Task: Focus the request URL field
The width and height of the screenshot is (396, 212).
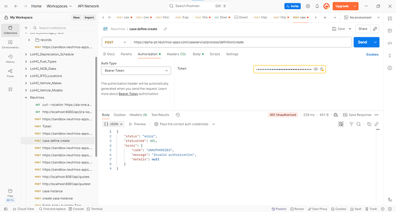Action: tap(241, 42)
